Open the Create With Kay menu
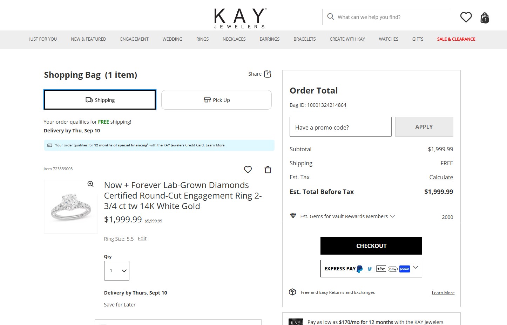507x325 pixels. [347, 39]
